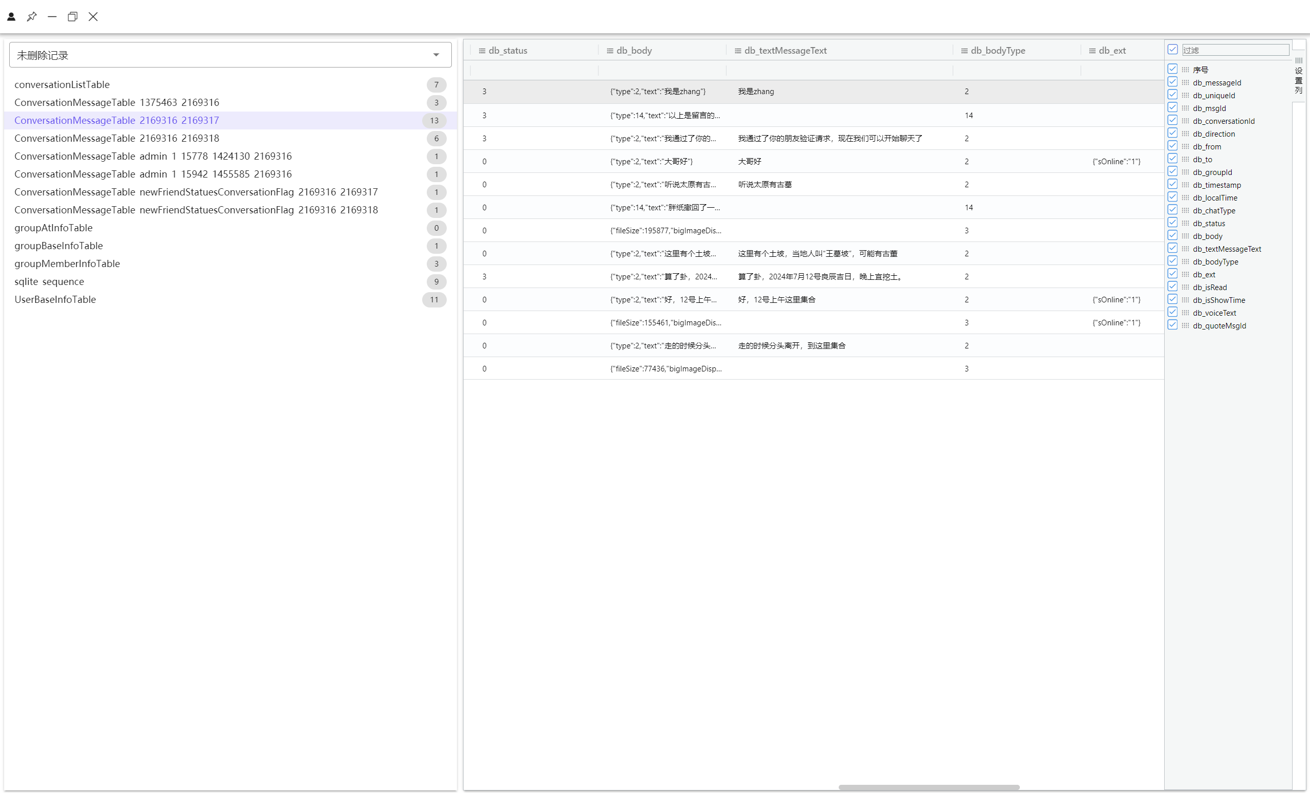
Task: Select groupBaseInfoTable
Action: (x=230, y=246)
